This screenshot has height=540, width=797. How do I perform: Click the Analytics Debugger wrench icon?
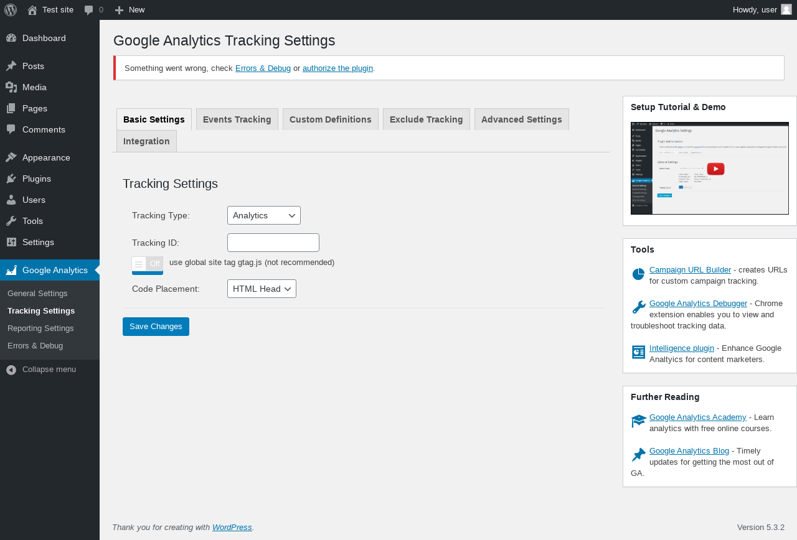point(638,307)
